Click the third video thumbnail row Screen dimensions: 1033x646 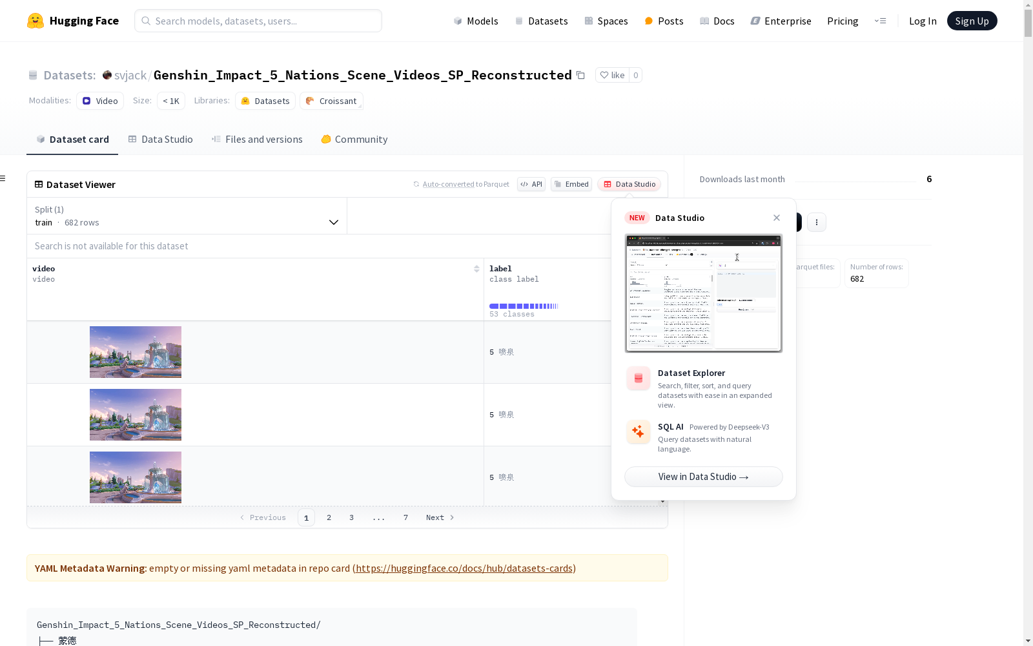(136, 477)
